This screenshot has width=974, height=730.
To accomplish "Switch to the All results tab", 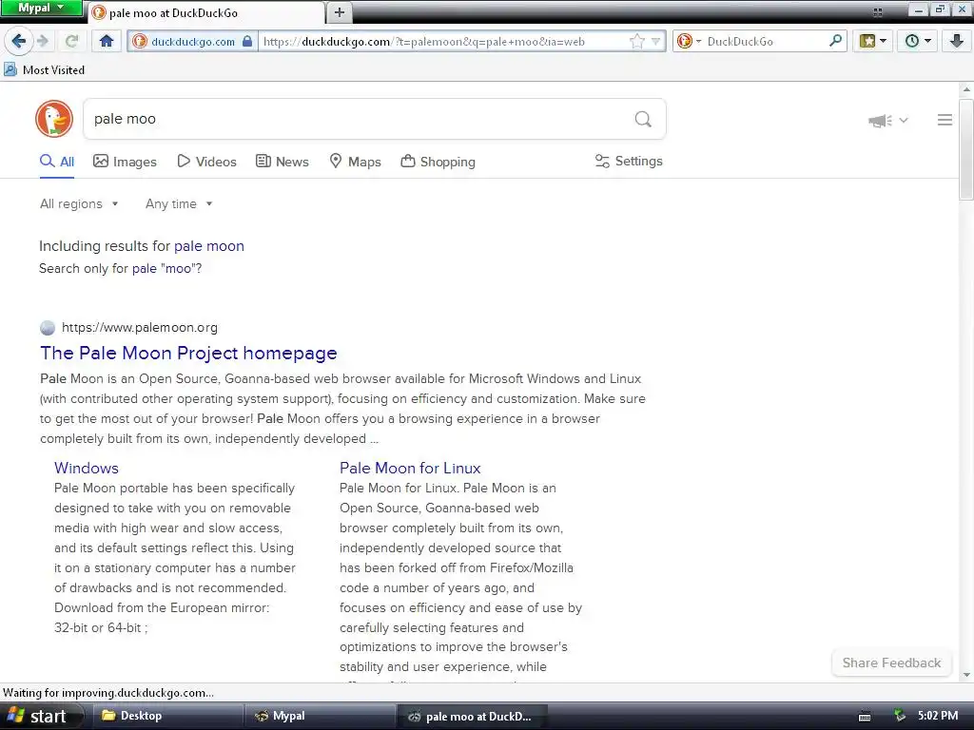I will click(57, 162).
